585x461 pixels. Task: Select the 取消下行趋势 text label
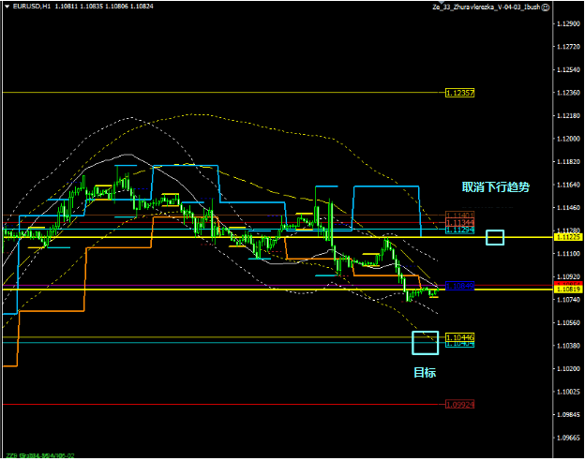[x=495, y=186]
